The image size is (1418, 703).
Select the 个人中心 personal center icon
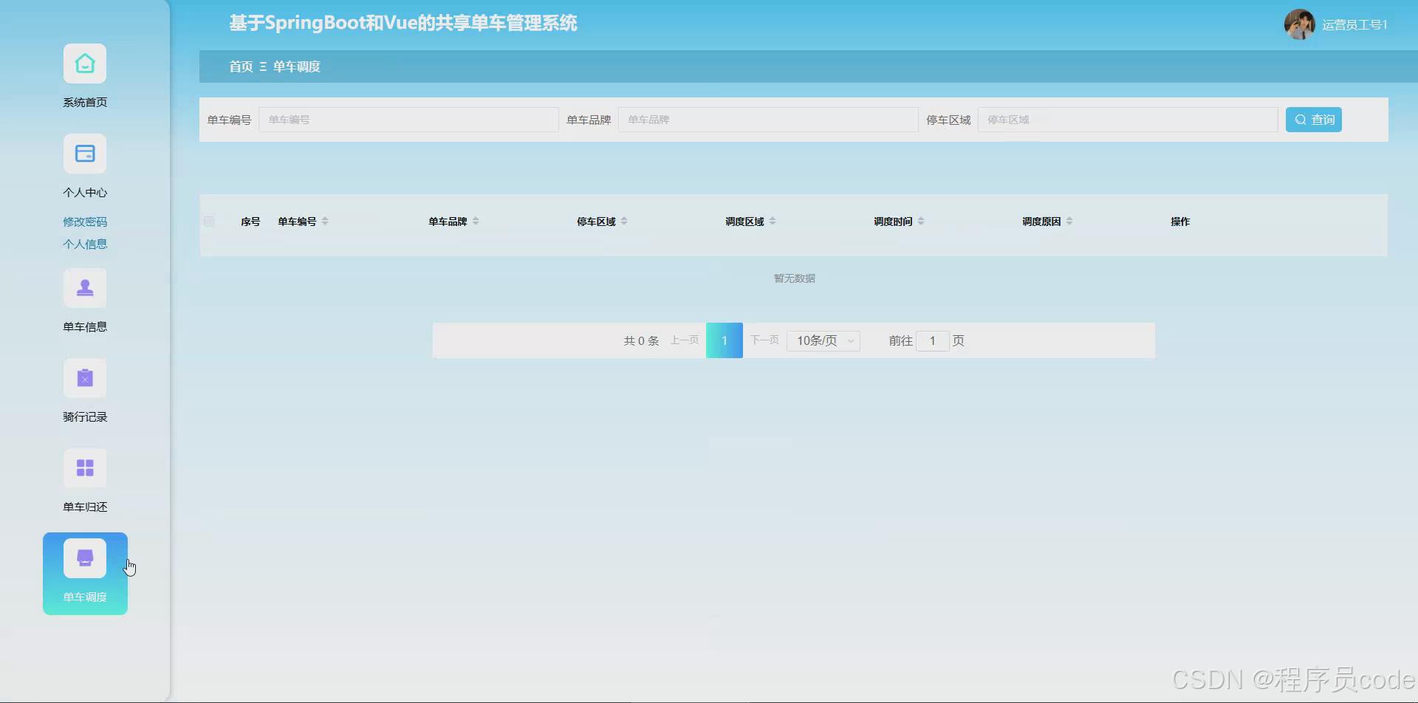pos(84,153)
